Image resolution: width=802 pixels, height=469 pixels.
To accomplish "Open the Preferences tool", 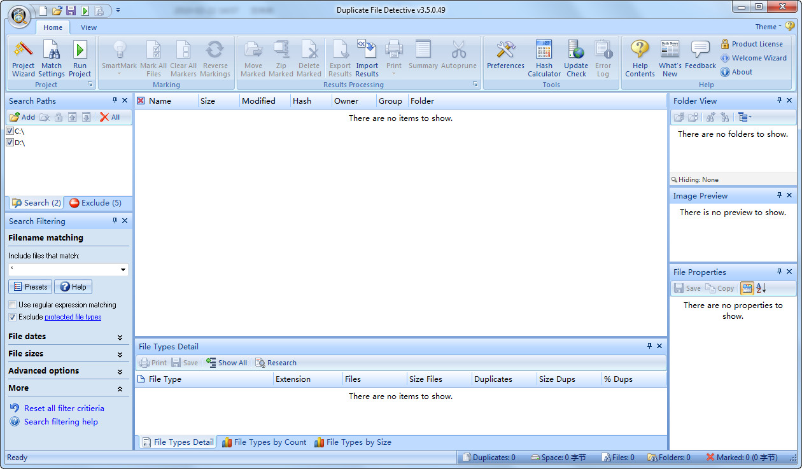I will (505, 55).
